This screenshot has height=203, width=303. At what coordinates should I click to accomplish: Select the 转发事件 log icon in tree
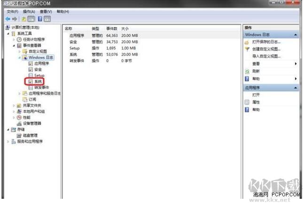coord(31,88)
